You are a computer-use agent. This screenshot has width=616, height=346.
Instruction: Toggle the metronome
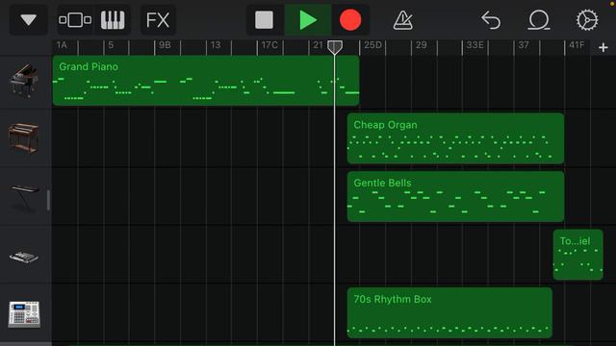[402, 19]
